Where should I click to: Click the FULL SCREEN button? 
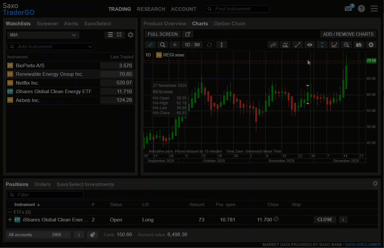click(163, 34)
